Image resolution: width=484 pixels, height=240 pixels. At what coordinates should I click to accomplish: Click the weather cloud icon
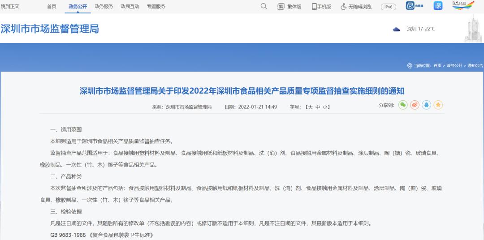pyautogui.click(x=396, y=29)
